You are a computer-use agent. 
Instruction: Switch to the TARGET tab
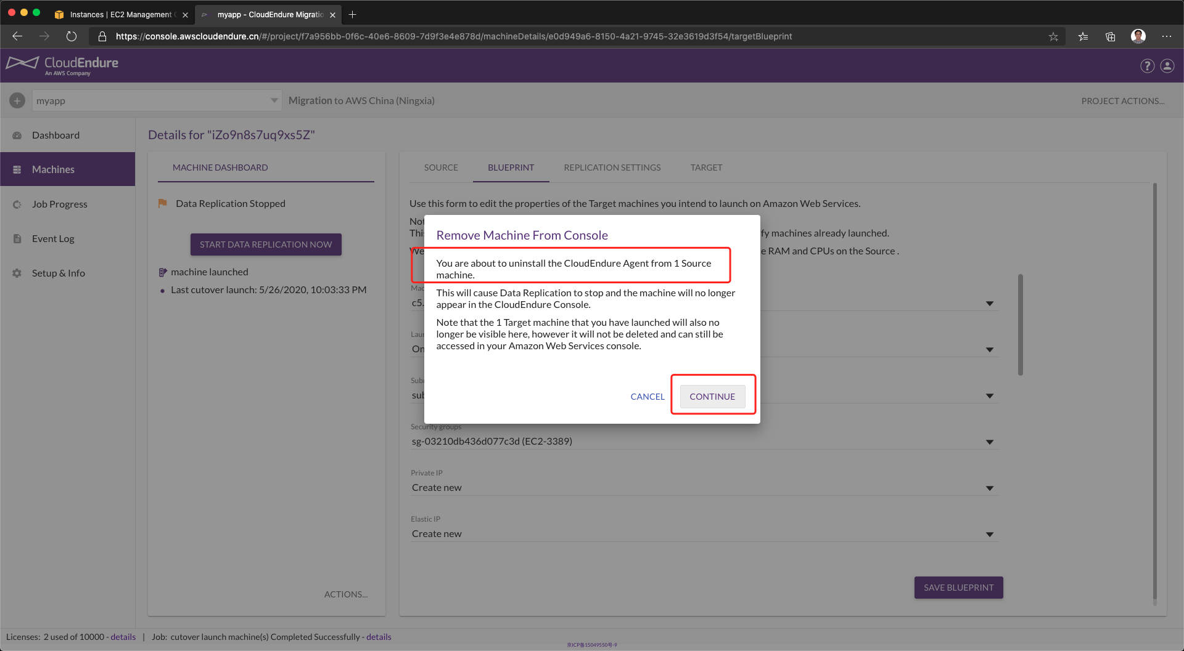pyautogui.click(x=706, y=168)
